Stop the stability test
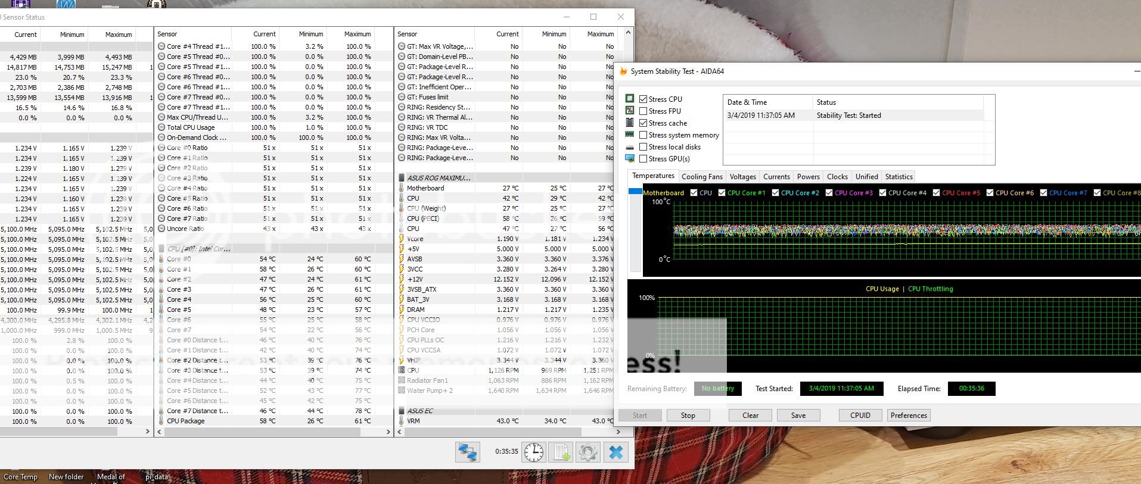Screen dimensions: 1141x484 688,416
